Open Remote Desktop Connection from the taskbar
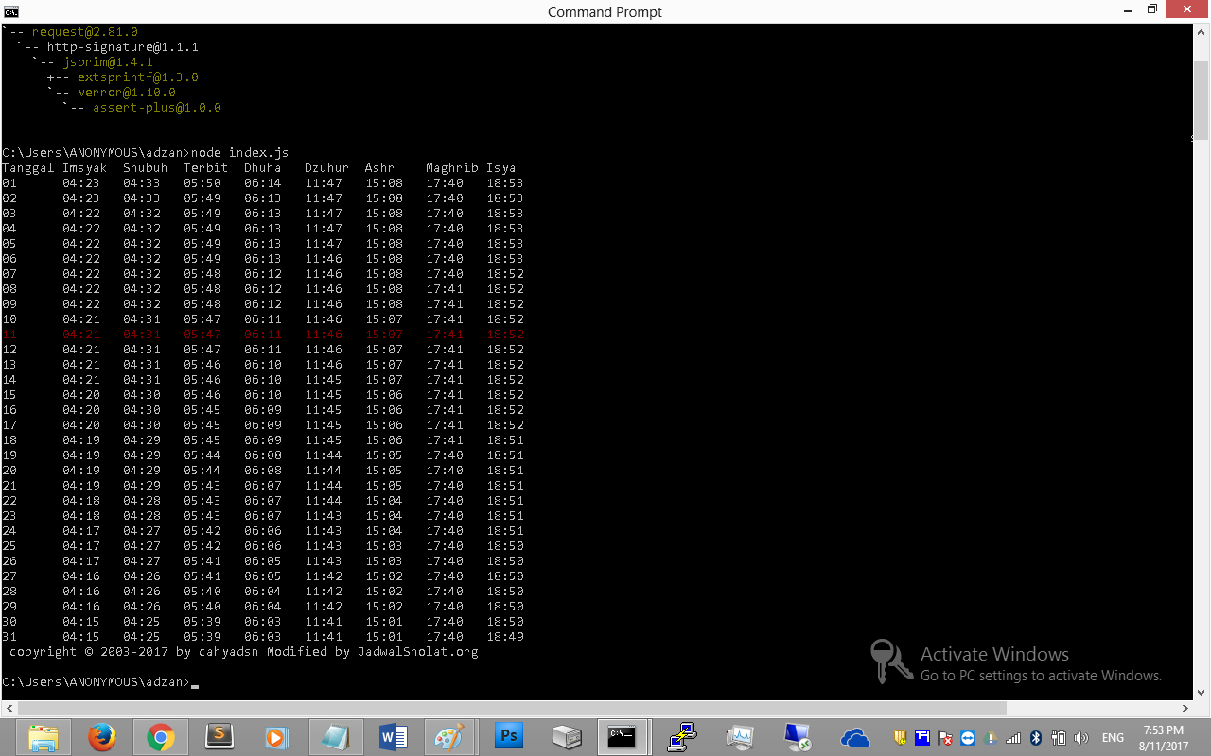1211x756 pixels. click(798, 737)
